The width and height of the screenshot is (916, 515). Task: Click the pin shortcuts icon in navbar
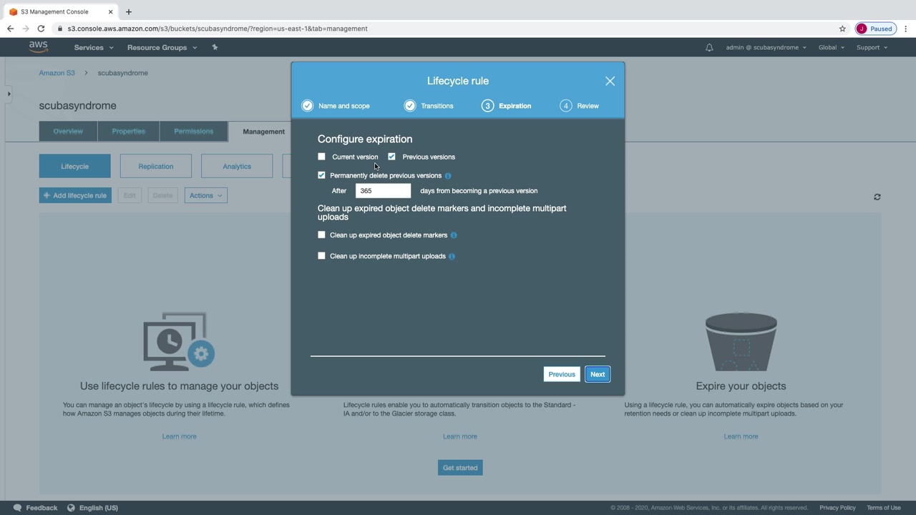tap(215, 47)
